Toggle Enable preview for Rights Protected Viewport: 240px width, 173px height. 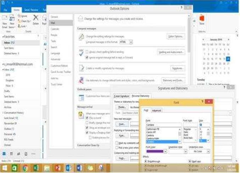pos(90,137)
